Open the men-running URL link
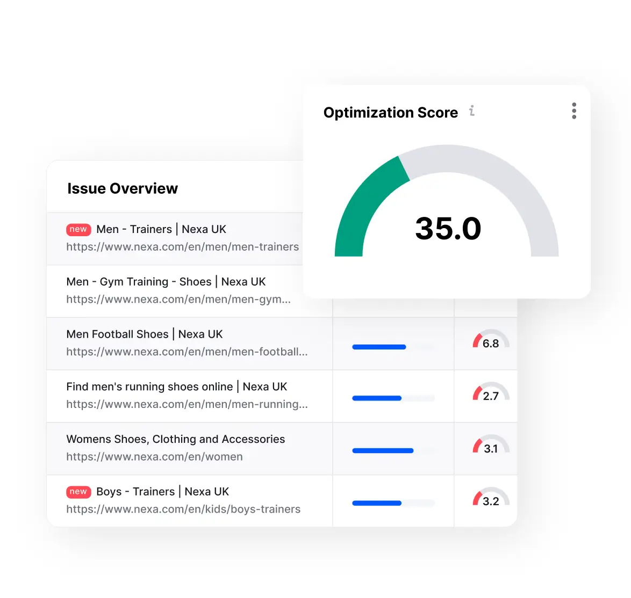 (187, 404)
